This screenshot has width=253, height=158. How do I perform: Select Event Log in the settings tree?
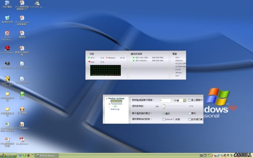click(115, 109)
